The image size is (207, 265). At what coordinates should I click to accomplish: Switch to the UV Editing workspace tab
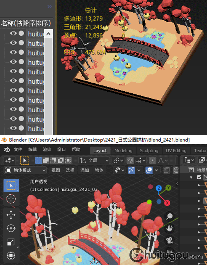(176, 151)
